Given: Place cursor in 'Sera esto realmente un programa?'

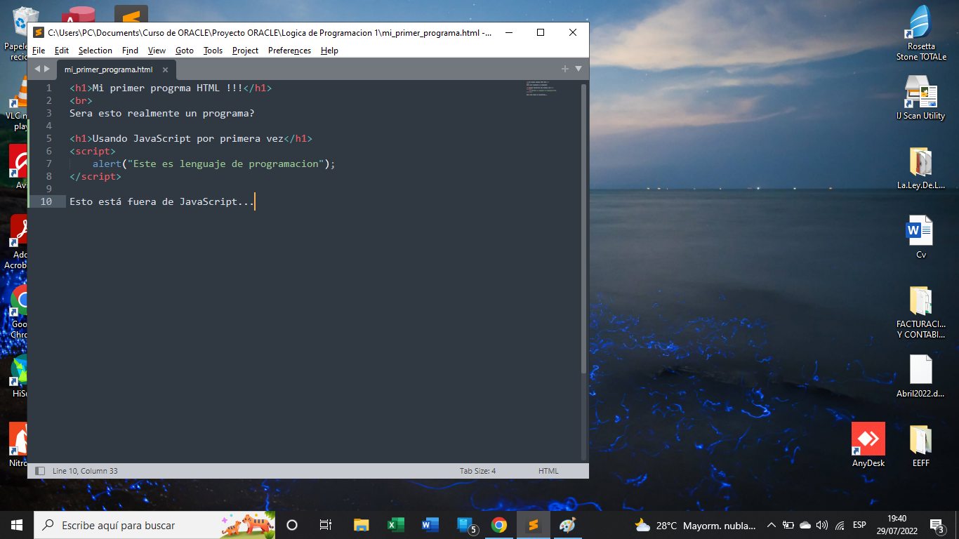Looking at the screenshot, I should [161, 113].
